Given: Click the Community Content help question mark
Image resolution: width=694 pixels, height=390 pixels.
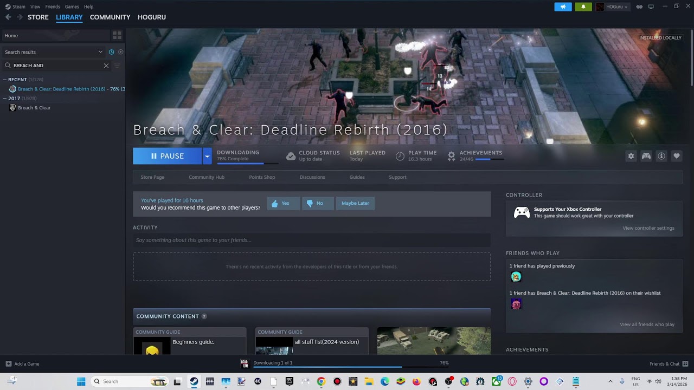Looking at the screenshot, I should point(204,316).
